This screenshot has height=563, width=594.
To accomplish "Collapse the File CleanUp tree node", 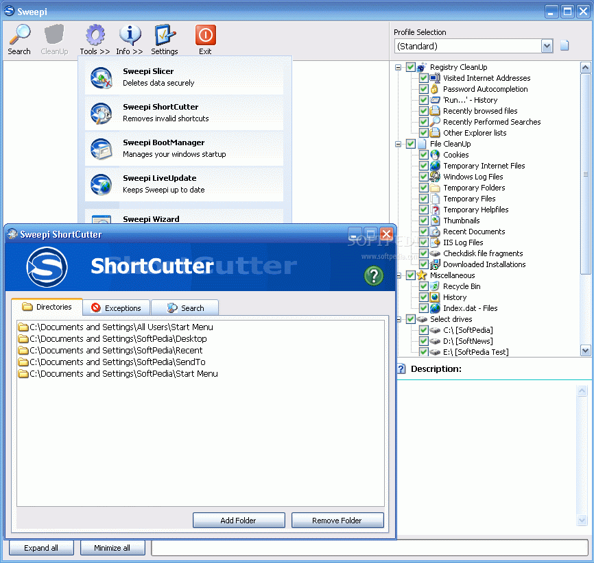I will tap(398, 144).
